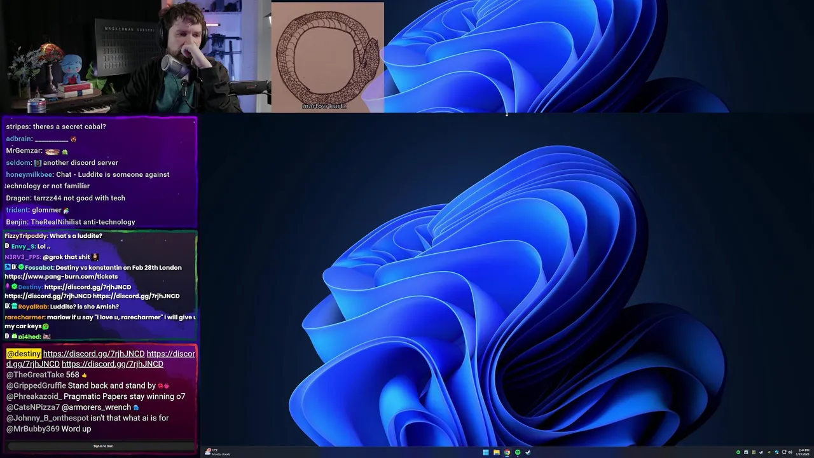Click username @TheGreatTake in chat
814x458 pixels.
click(35, 375)
